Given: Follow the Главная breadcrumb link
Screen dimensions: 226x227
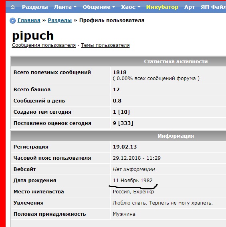Looking at the screenshot, I should click(x=29, y=20).
